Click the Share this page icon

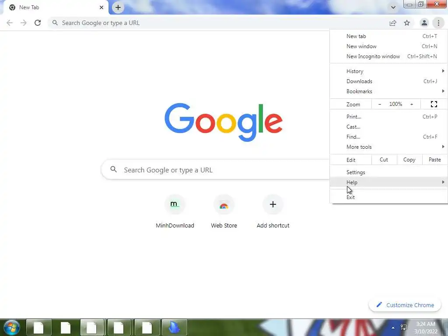[393, 23]
